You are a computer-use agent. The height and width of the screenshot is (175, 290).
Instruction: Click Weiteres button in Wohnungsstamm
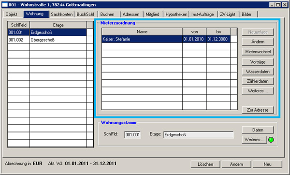(255, 140)
